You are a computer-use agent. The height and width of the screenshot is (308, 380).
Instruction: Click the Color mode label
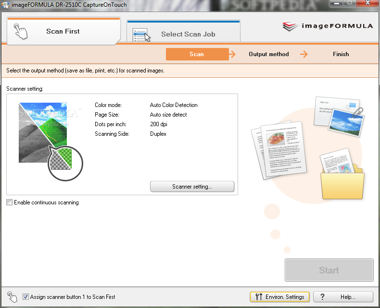tap(108, 105)
